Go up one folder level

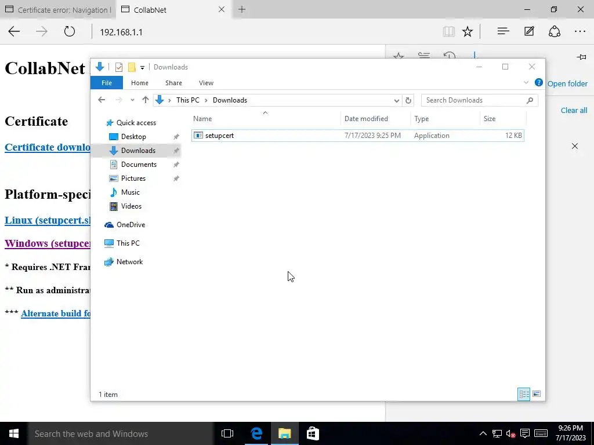tap(146, 100)
